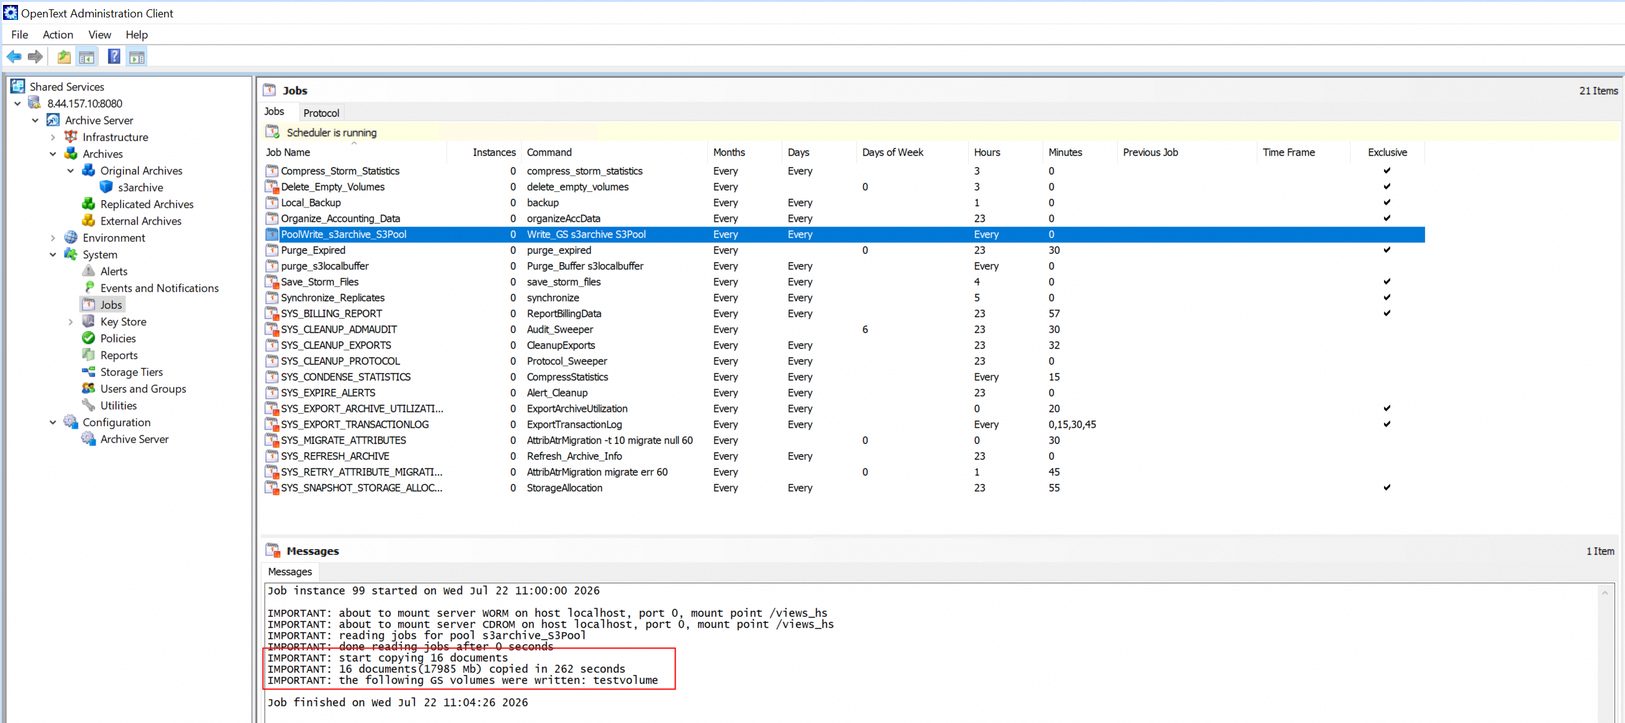Open the Action menu
The height and width of the screenshot is (723, 1625).
point(58,35)
